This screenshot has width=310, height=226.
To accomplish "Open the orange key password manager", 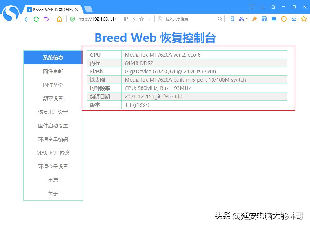I will click(254, 19).
